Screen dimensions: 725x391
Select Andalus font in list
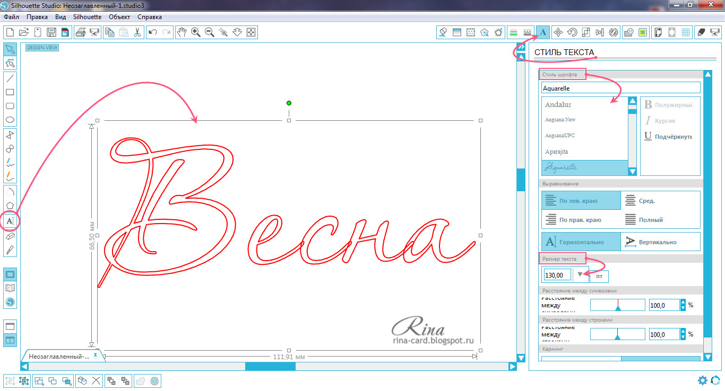point(584,105)
